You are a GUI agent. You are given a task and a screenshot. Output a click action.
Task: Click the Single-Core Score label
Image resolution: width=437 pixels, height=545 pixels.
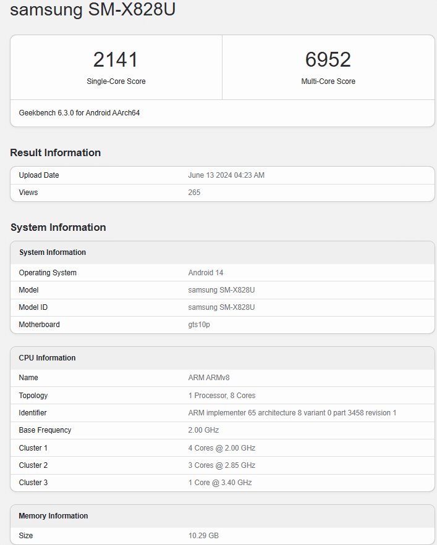click(116, 81)
